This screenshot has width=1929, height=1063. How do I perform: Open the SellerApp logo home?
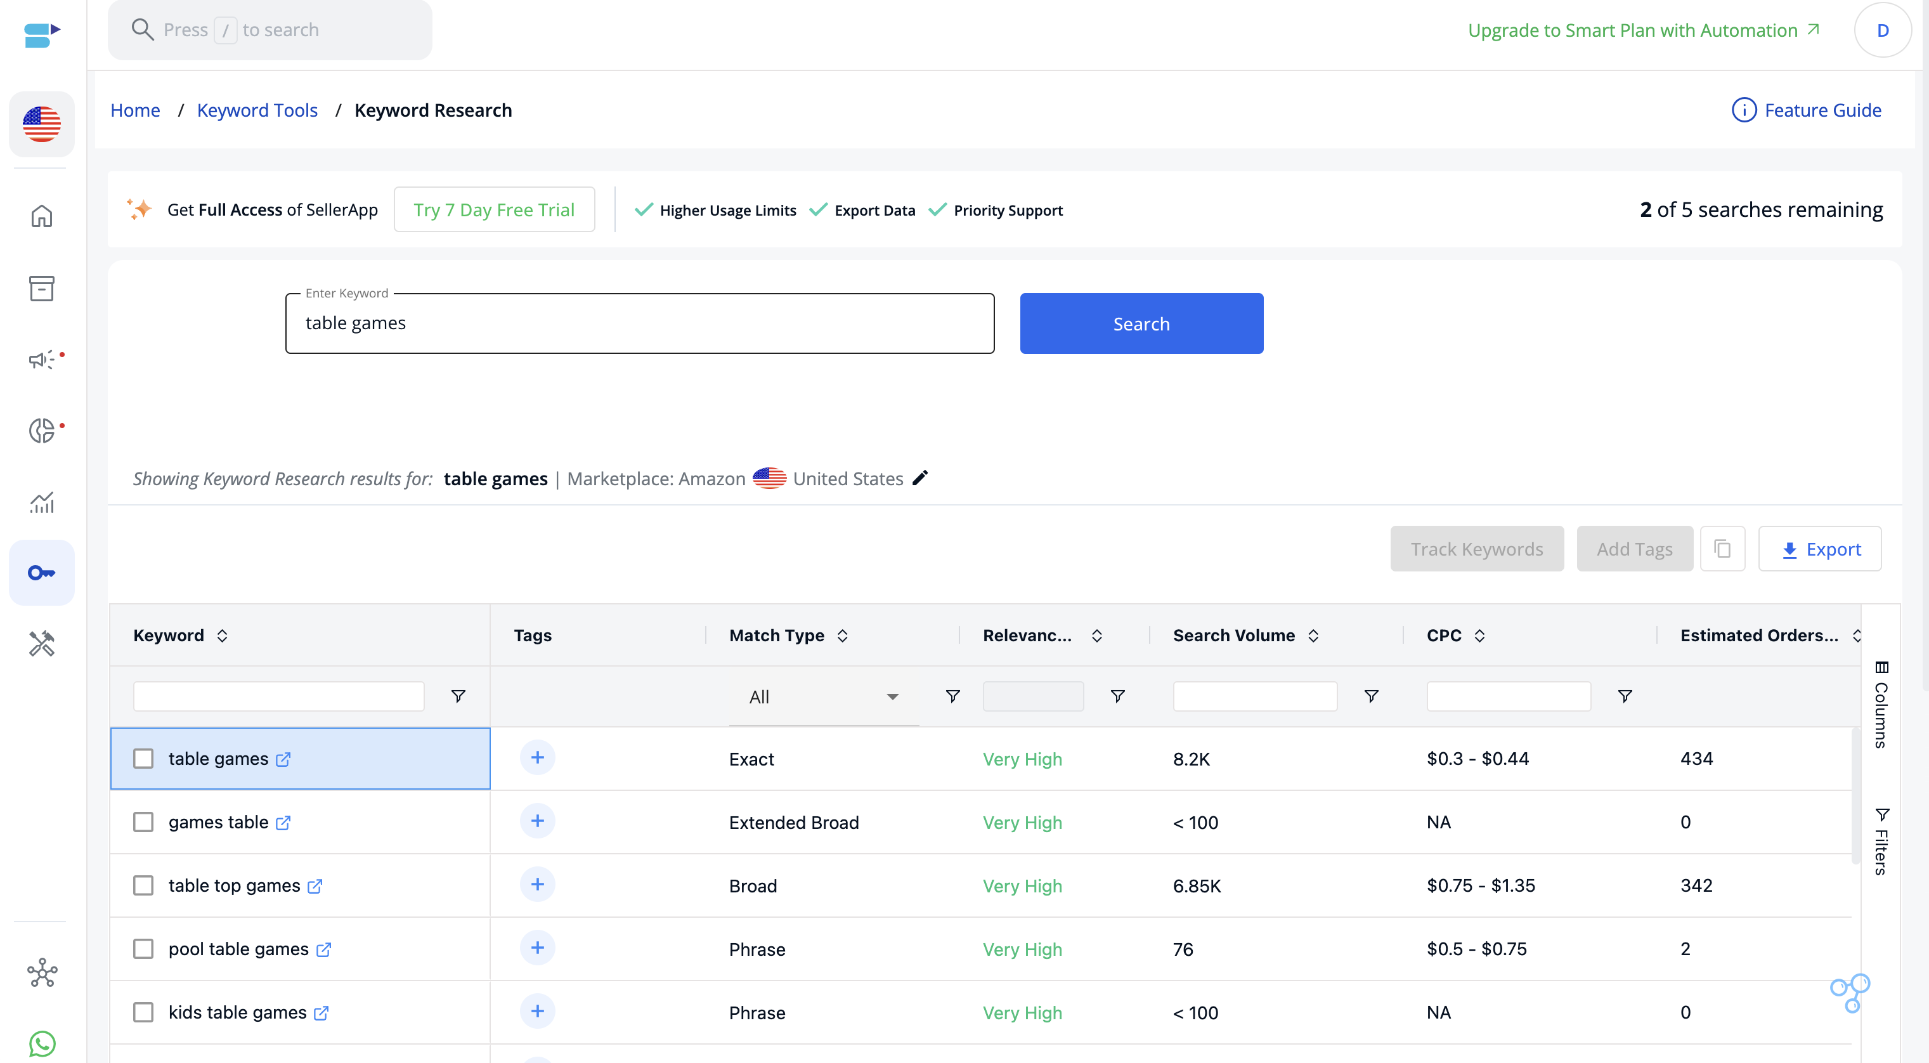(x=41, y=34)
